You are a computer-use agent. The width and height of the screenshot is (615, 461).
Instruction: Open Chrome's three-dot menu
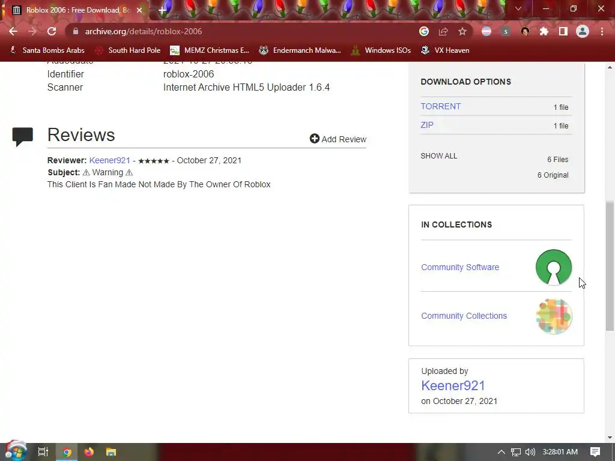coord(602,31)
